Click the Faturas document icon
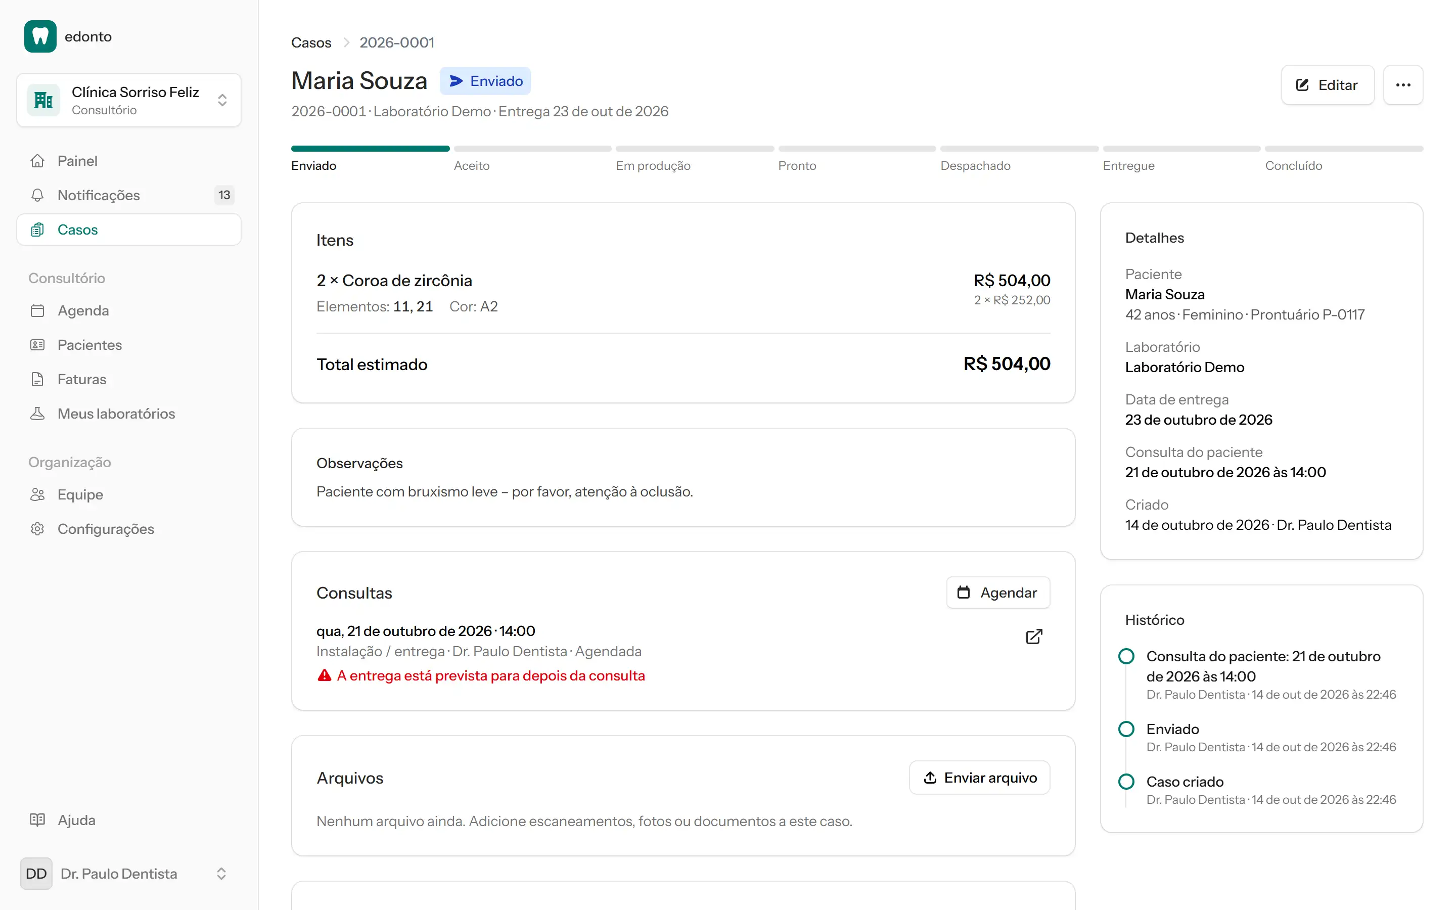Image resolution: width=1456 pixels, height=910 pixels. (37, 379)
